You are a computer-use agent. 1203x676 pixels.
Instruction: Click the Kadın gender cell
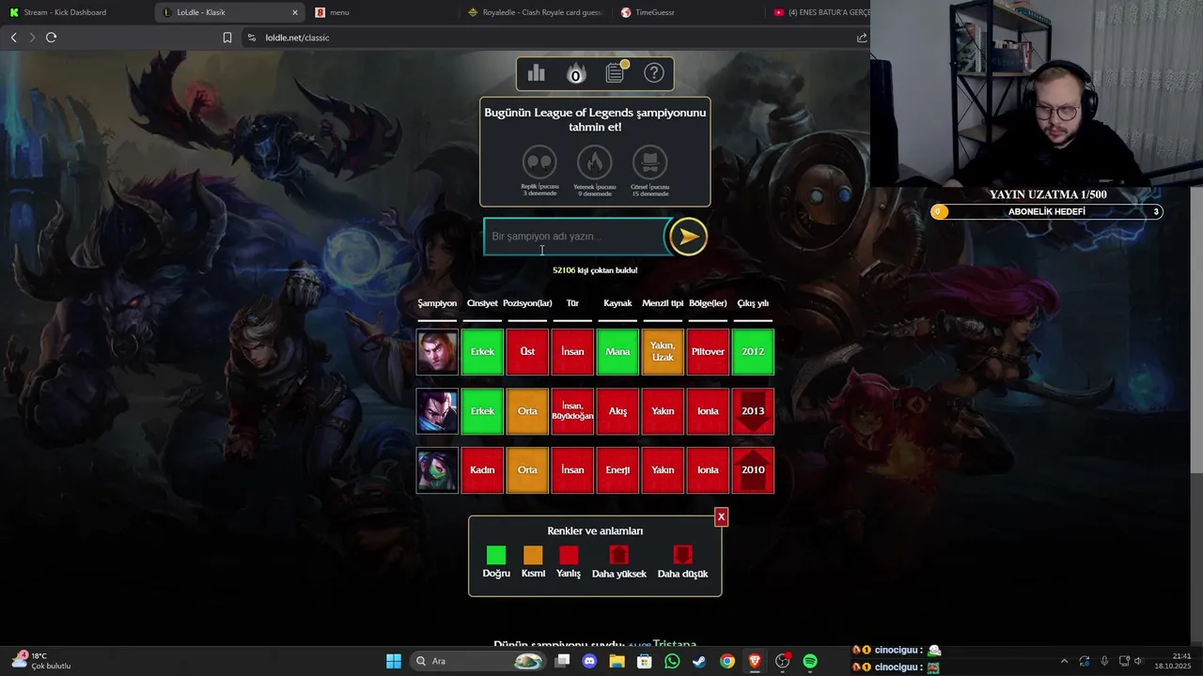[482, 470]
